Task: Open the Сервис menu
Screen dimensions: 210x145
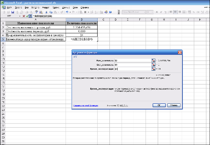Action: click(56, 7)
